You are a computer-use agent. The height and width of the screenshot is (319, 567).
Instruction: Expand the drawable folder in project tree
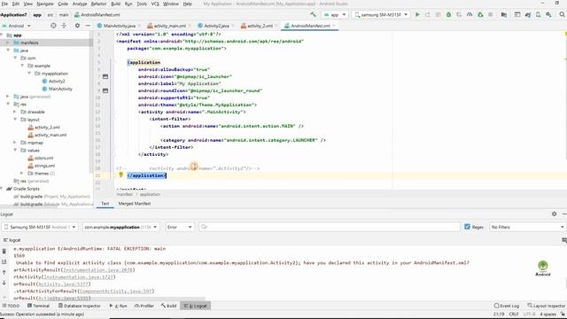[15, 112]
